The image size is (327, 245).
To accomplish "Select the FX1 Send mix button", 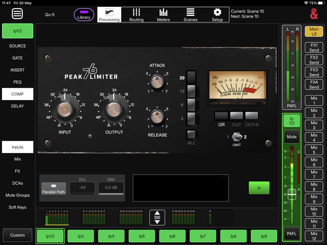I will (x=314, y=47).
